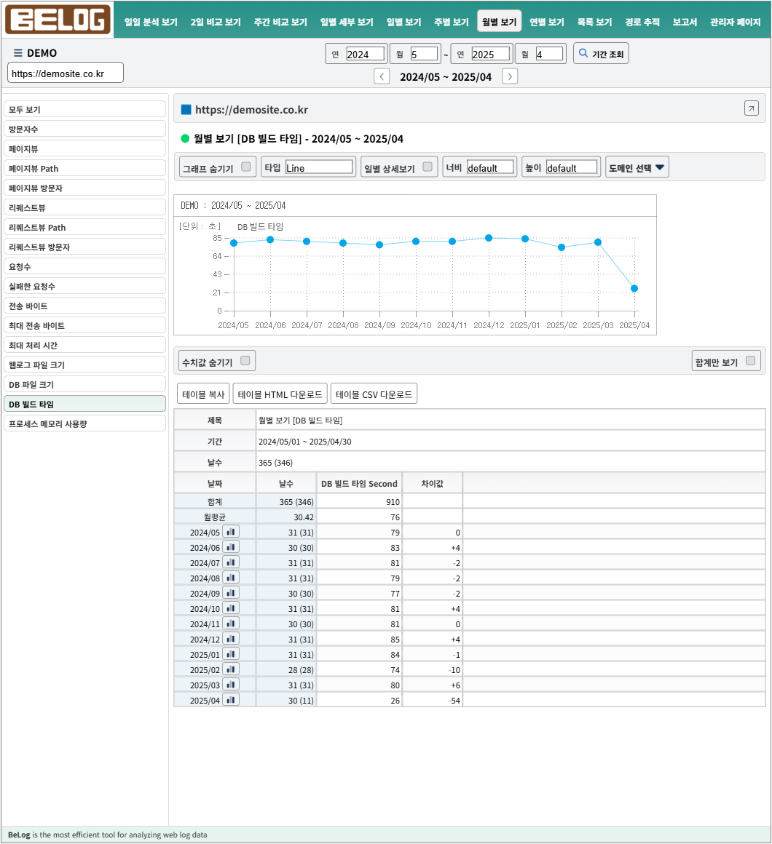
Task: Switch to 경로 추적 tab
Action: pyautogui.click(x=642, y=22)
